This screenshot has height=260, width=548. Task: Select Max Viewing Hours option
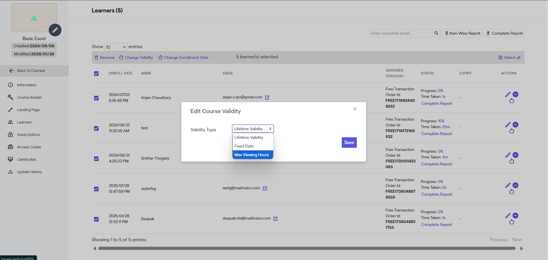252,155
